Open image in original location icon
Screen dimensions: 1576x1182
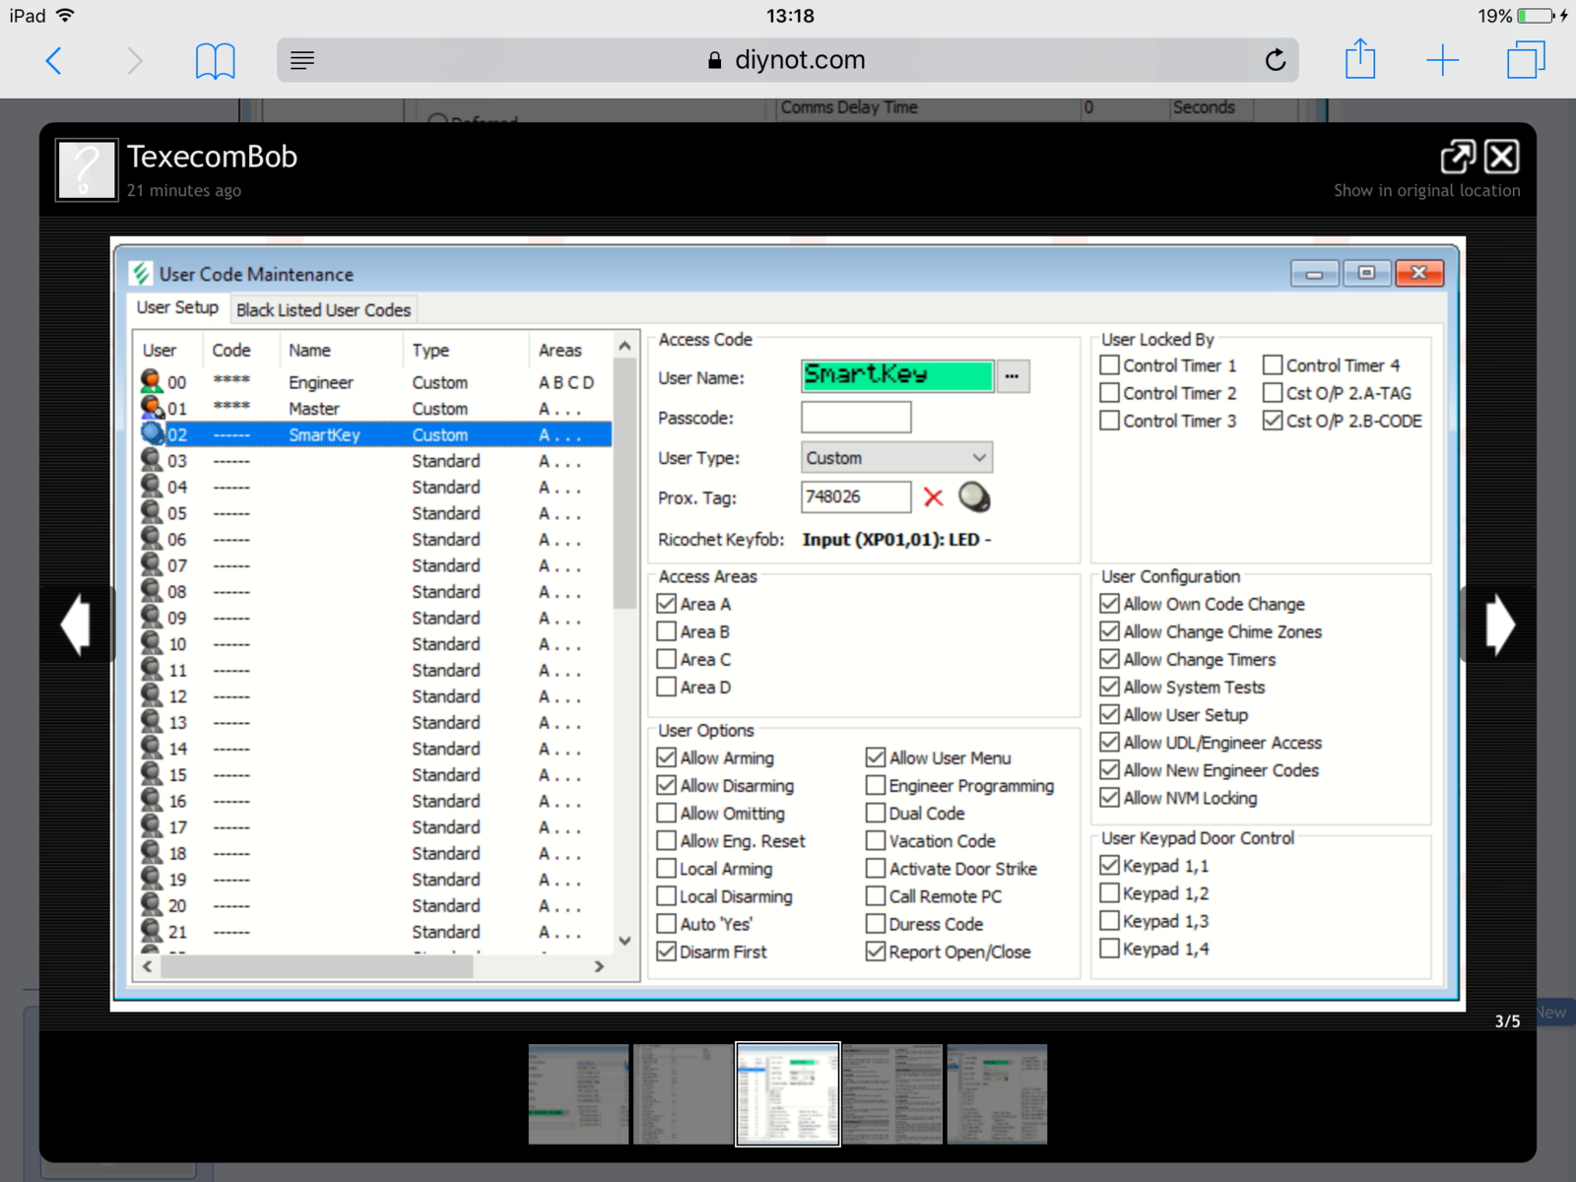[x=1457, y=157]
